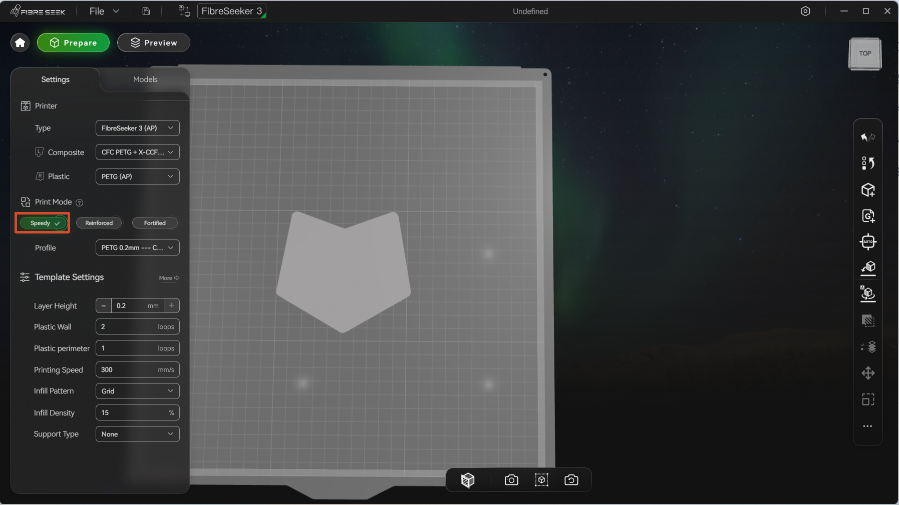Click the Infill Density input field

(138, 412)
